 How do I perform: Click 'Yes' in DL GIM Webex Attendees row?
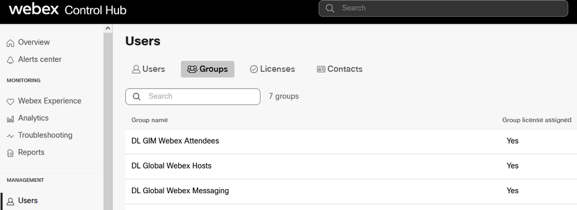513,141
